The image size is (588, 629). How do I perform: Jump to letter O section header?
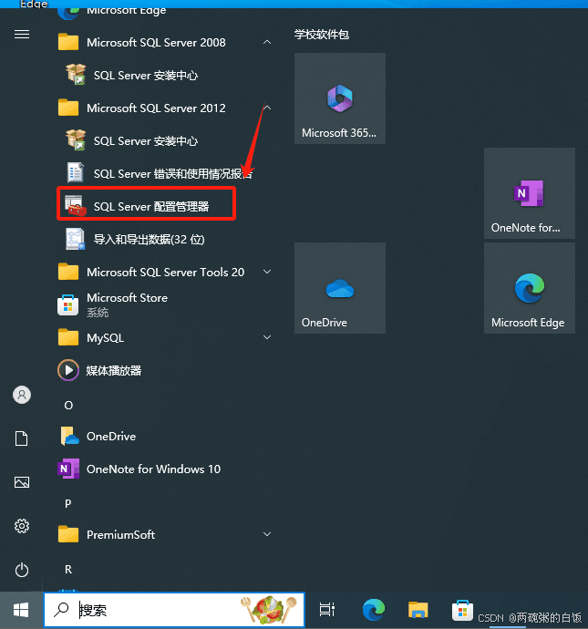click(x=68, y=405)
